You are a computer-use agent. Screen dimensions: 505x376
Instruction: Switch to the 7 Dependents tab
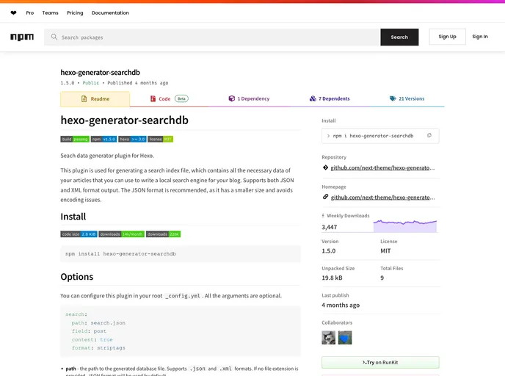pos(330,98)
